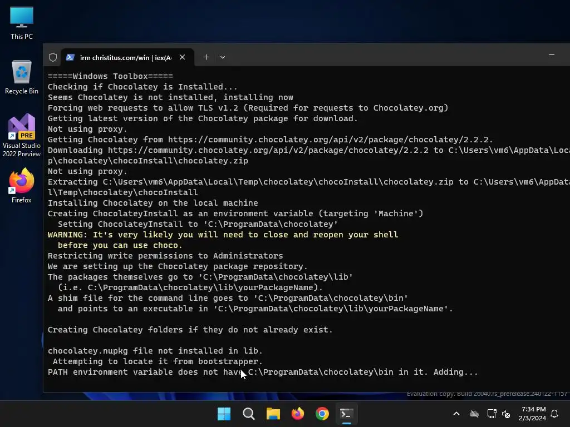Open the muted volume tray icon

[505, 414]
